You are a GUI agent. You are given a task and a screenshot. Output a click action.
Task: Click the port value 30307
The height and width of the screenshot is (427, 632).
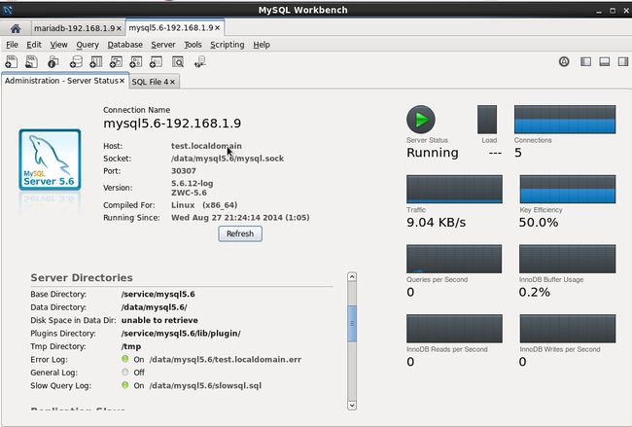184,171
